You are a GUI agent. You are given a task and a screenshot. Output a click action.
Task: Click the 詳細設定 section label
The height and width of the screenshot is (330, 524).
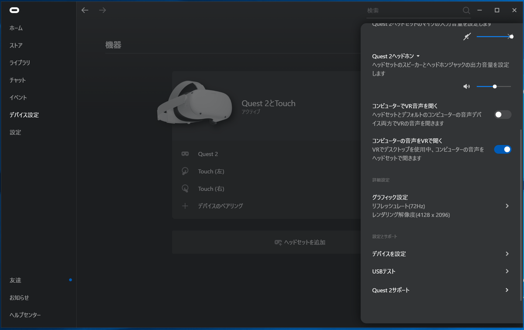pos(381,180)
